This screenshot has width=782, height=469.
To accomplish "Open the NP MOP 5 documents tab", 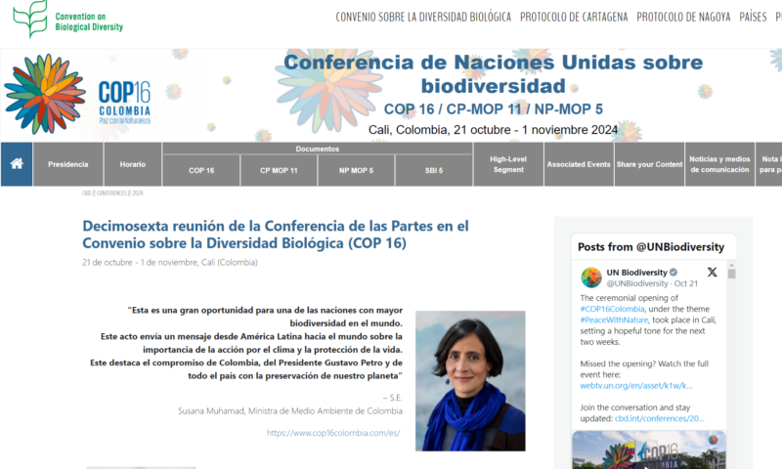I will (356, 170).
